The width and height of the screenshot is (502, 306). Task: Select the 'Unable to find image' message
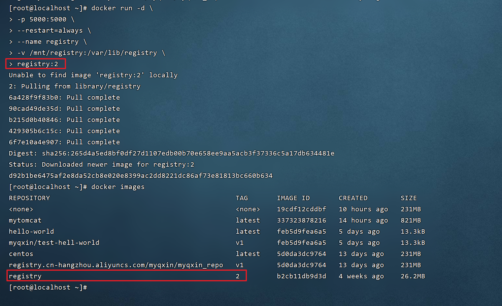coord(93,75)
